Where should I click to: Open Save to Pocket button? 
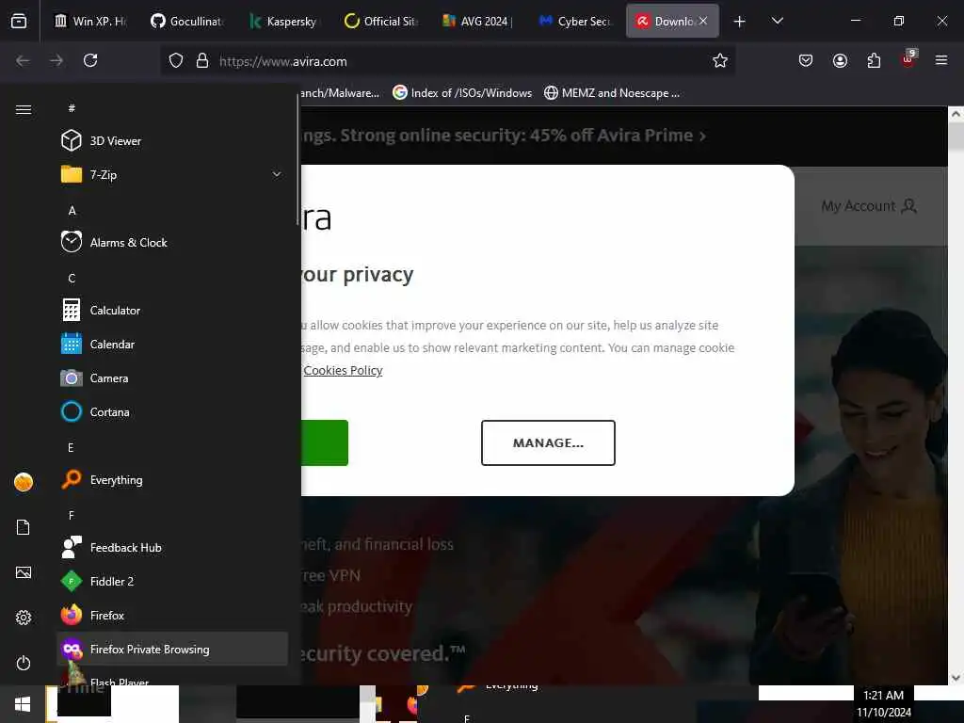(x=806, y=60)
